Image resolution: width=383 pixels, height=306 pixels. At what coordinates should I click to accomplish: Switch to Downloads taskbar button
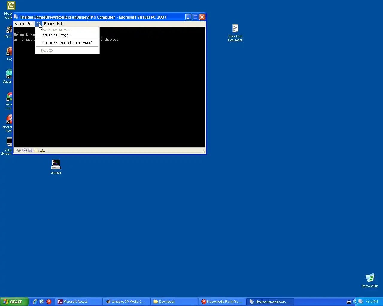174,302
